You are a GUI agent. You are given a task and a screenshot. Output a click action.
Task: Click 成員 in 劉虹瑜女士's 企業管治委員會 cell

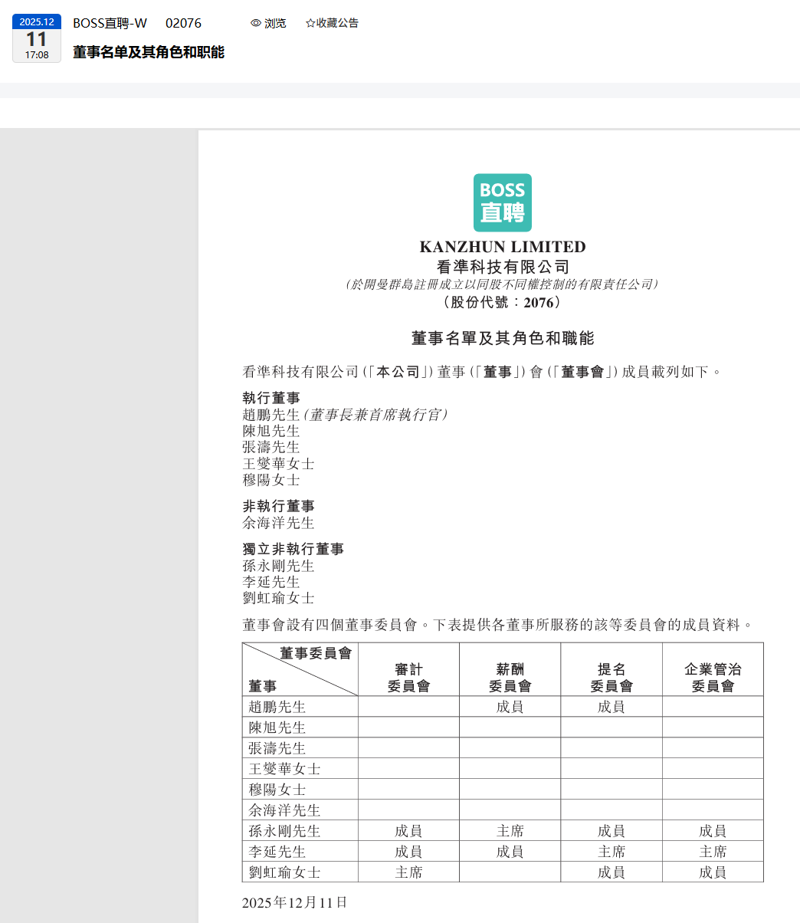713,872
